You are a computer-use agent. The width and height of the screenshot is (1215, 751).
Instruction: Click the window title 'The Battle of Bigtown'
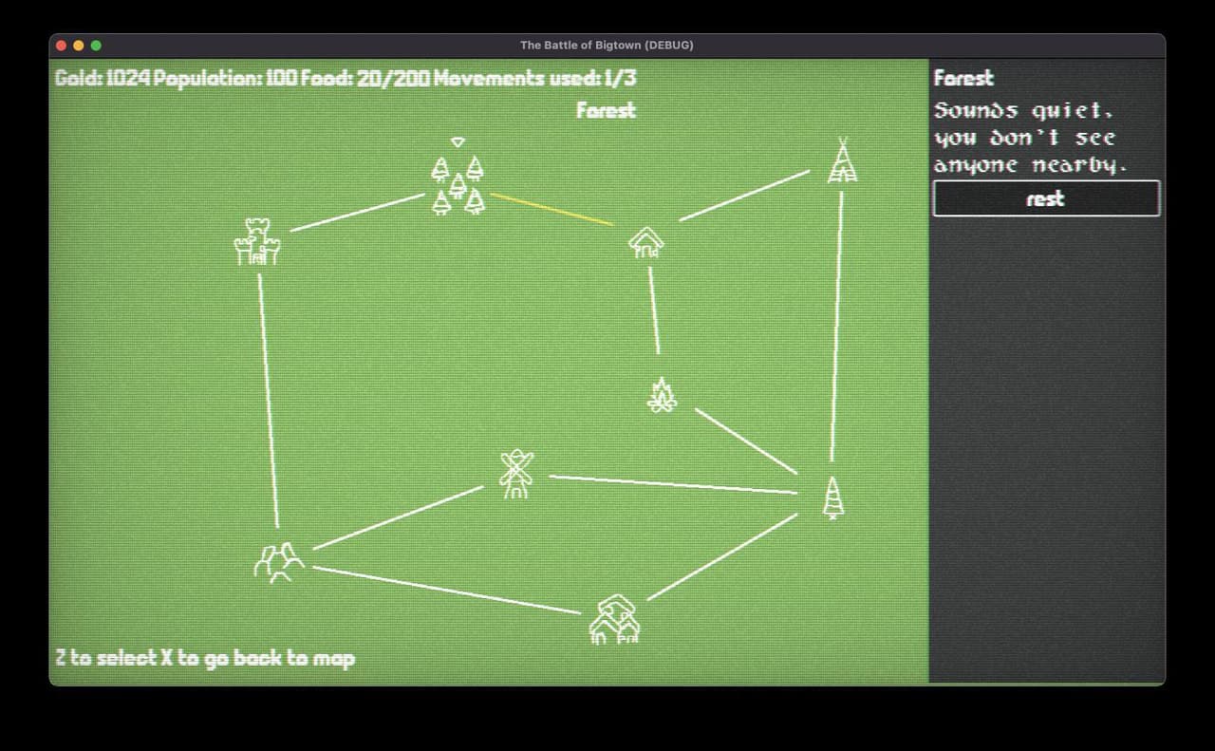click(607, 45)
